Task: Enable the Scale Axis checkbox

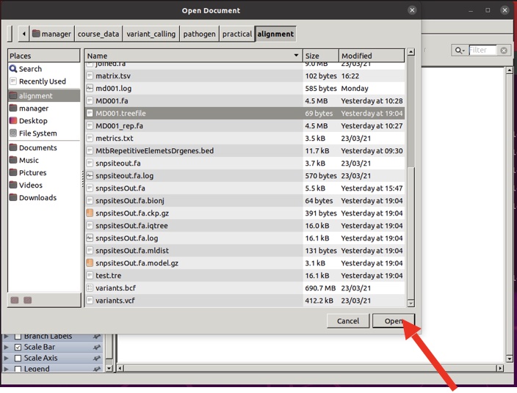Action: click(18, 359)
